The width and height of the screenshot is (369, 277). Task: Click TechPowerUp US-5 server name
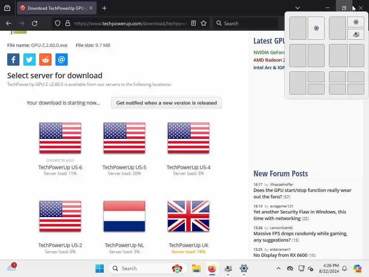point(124,167)
